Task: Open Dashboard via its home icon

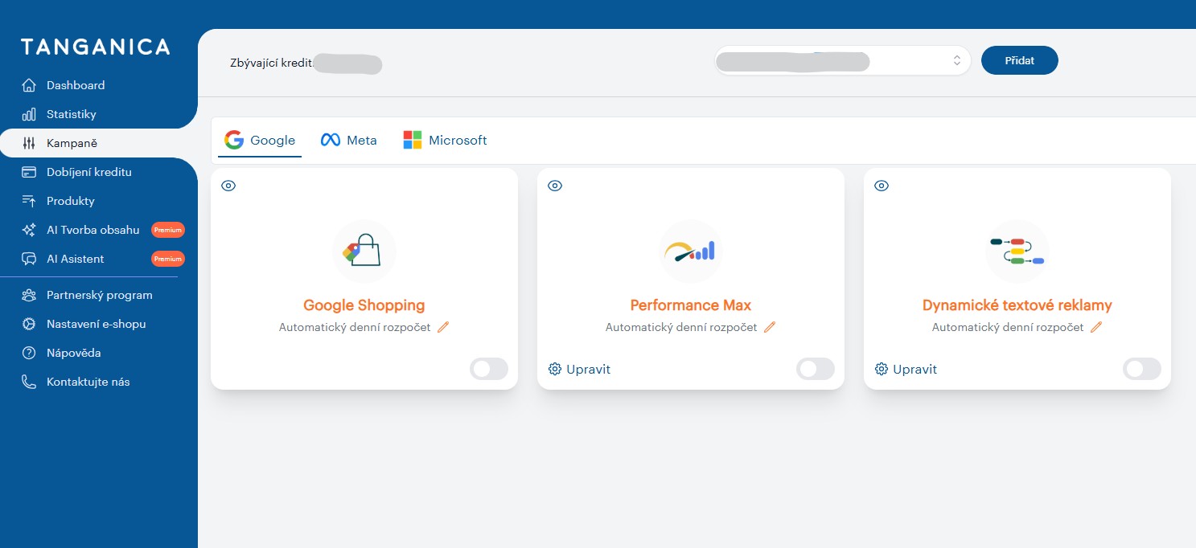Action: [x=29, y=85]
